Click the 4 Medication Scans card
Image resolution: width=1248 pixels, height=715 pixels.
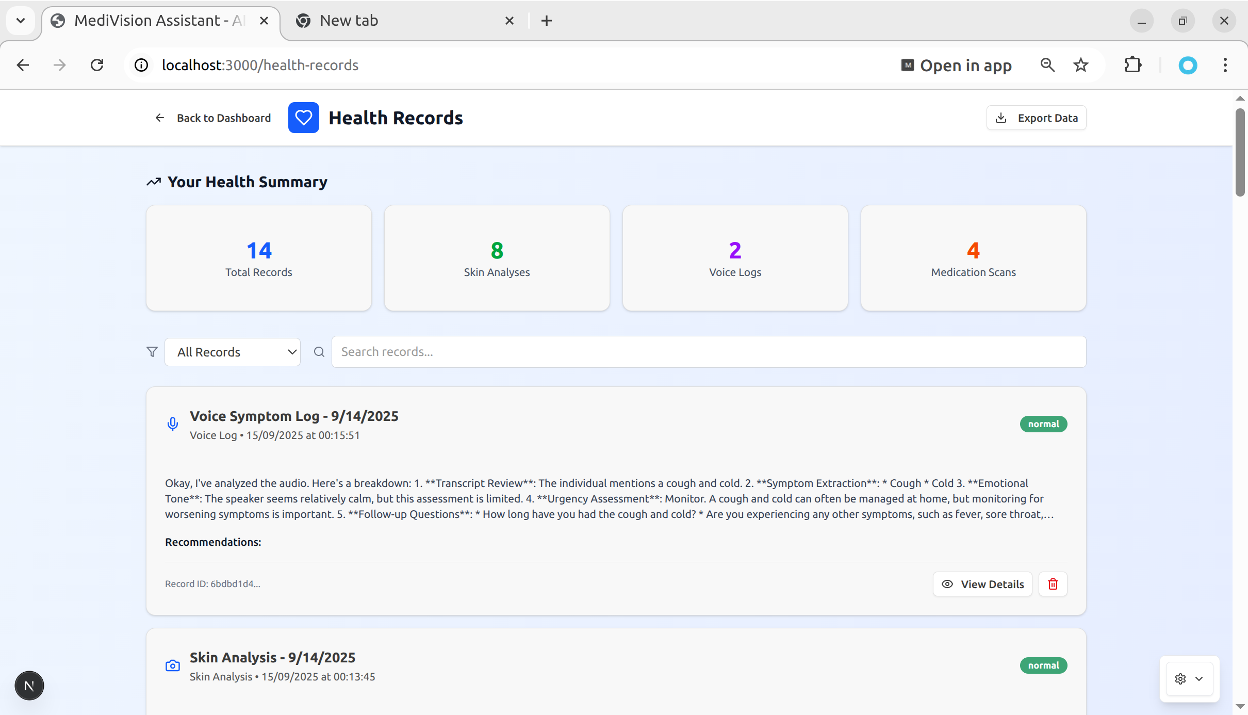(973, 258)
